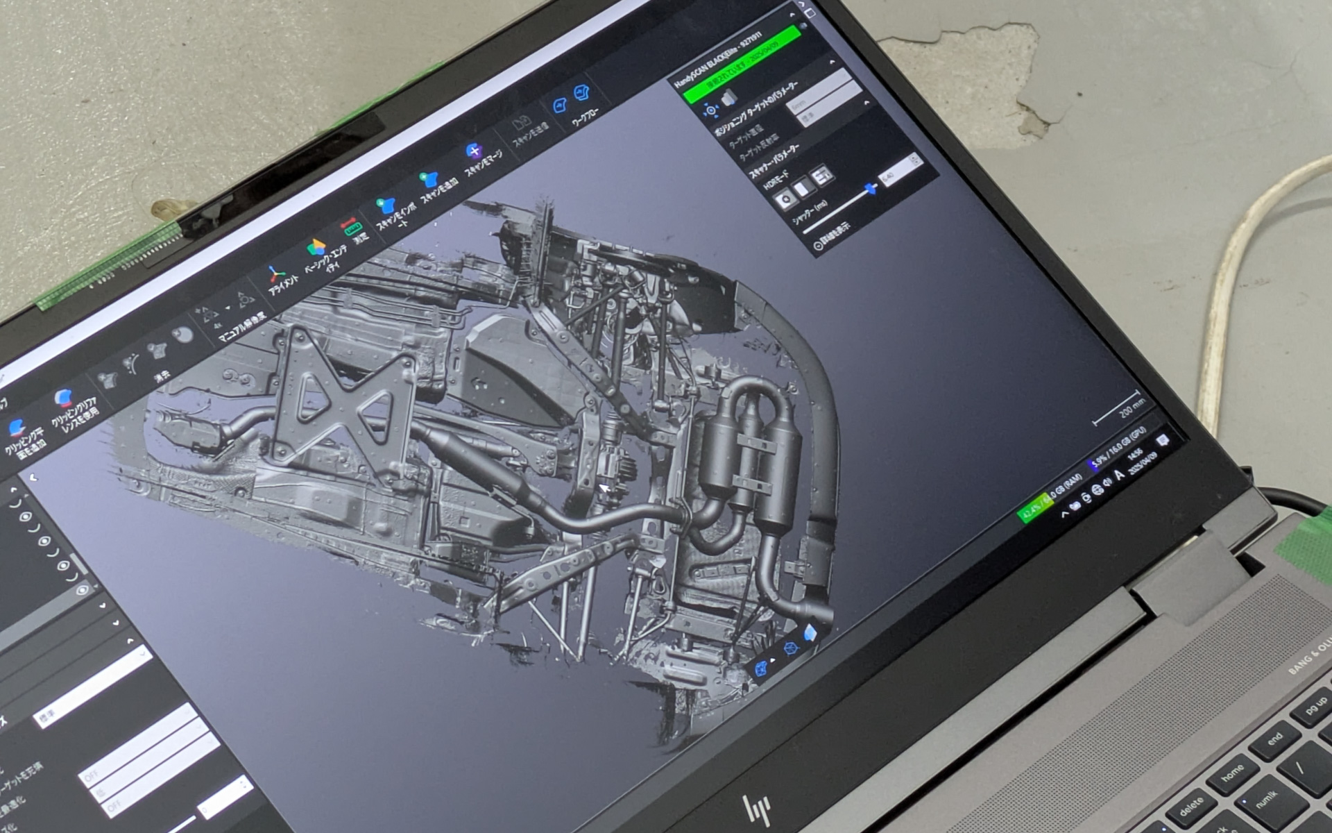This screenshot has height=833, width=1332.
Task: Collapse the スキャナー・パラメーター section chevron
Action: coord(866,103)
